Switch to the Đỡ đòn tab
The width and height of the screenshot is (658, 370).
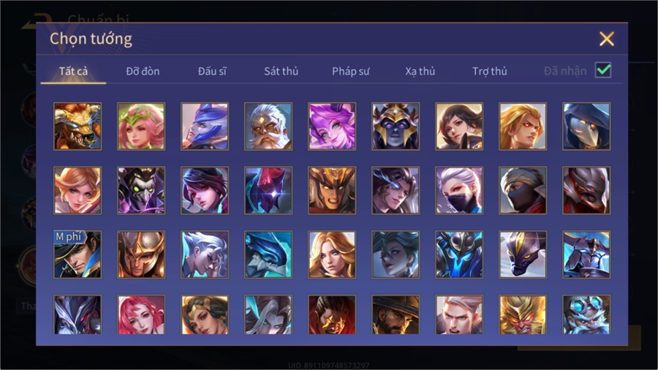143,72
